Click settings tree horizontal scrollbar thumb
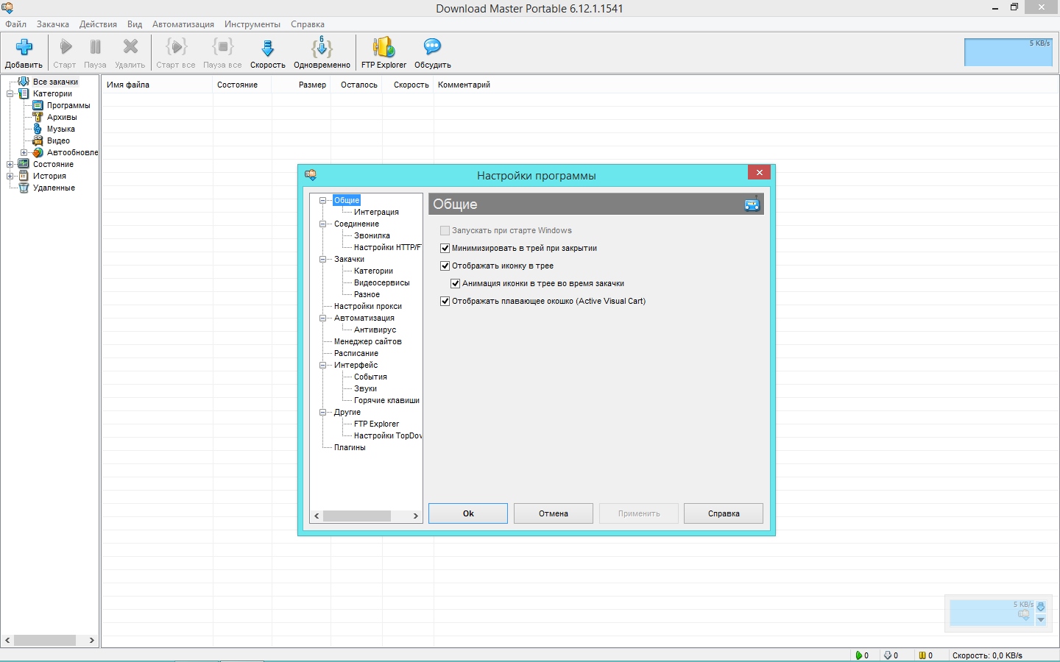 tap(357, 516)
